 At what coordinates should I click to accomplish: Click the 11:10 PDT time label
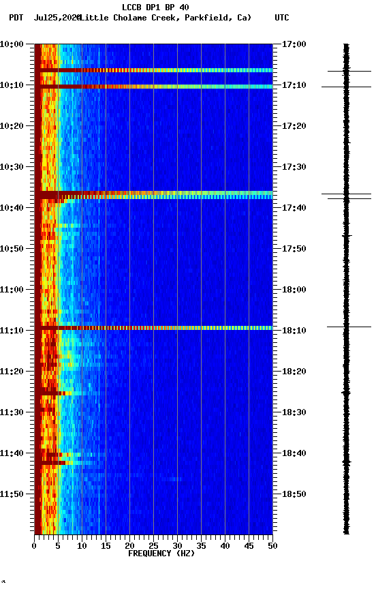point(12,331)
